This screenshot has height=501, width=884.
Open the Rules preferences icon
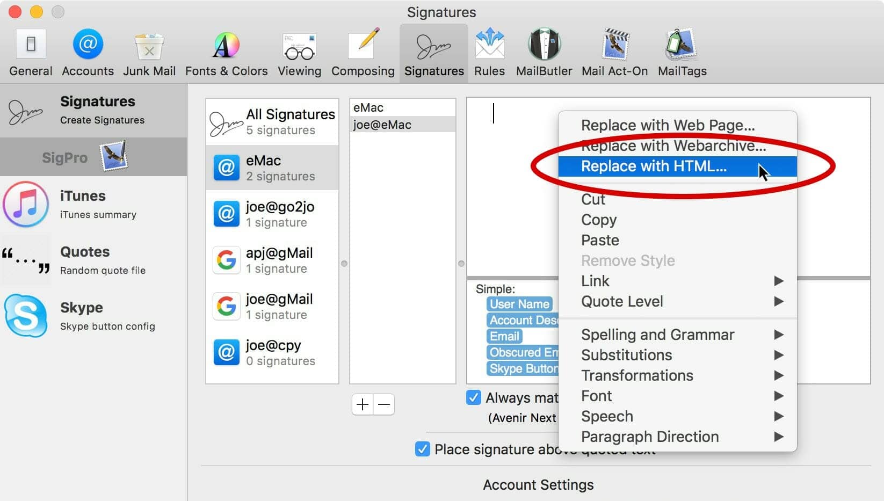coord(489,53)
